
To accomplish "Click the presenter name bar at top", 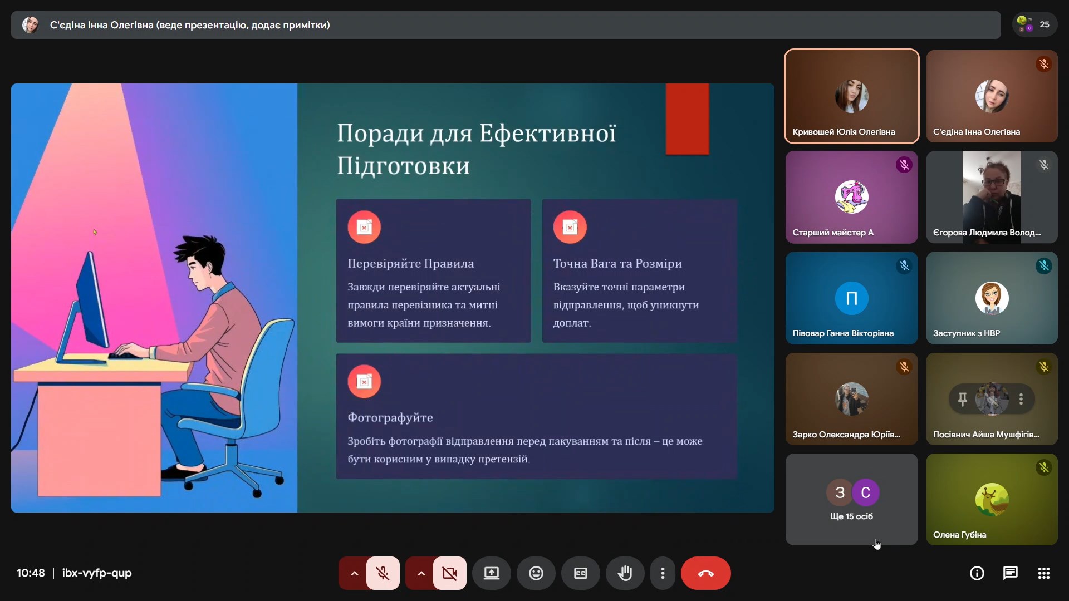I will coord(506,25).
